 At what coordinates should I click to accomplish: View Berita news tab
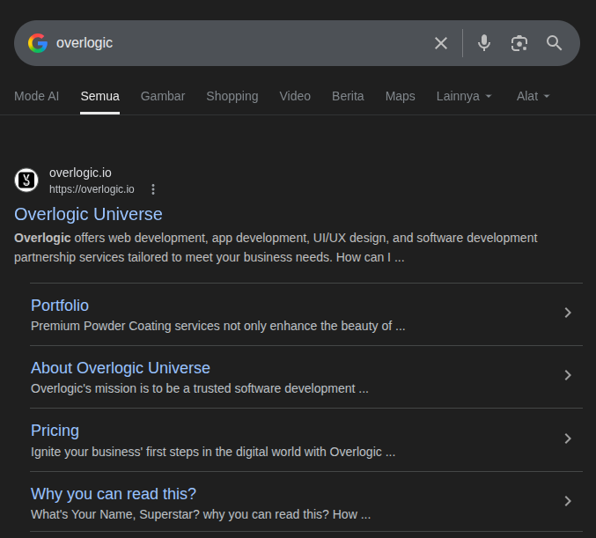point(348,96)
